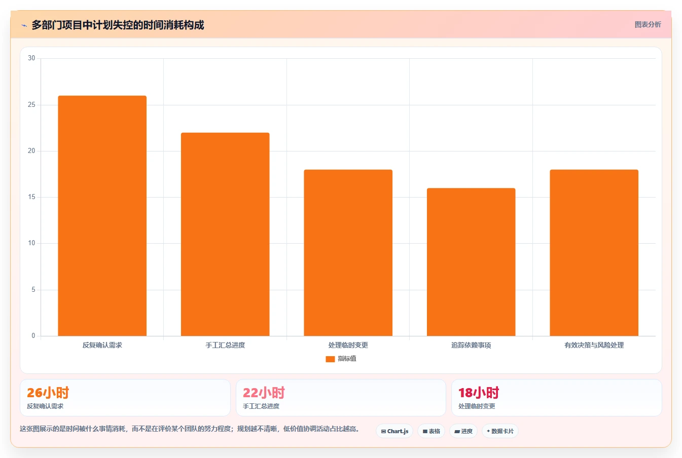This screenshot has width=682, height=458.
Task: Click the lightning icon beside the chart title
Action: tap(24, 25)
